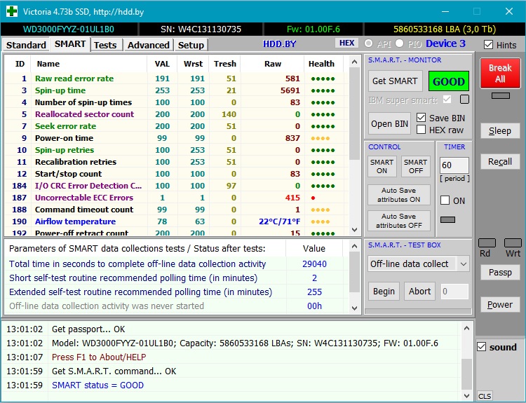Toggle the Hints checkbox

coord(488,45)
